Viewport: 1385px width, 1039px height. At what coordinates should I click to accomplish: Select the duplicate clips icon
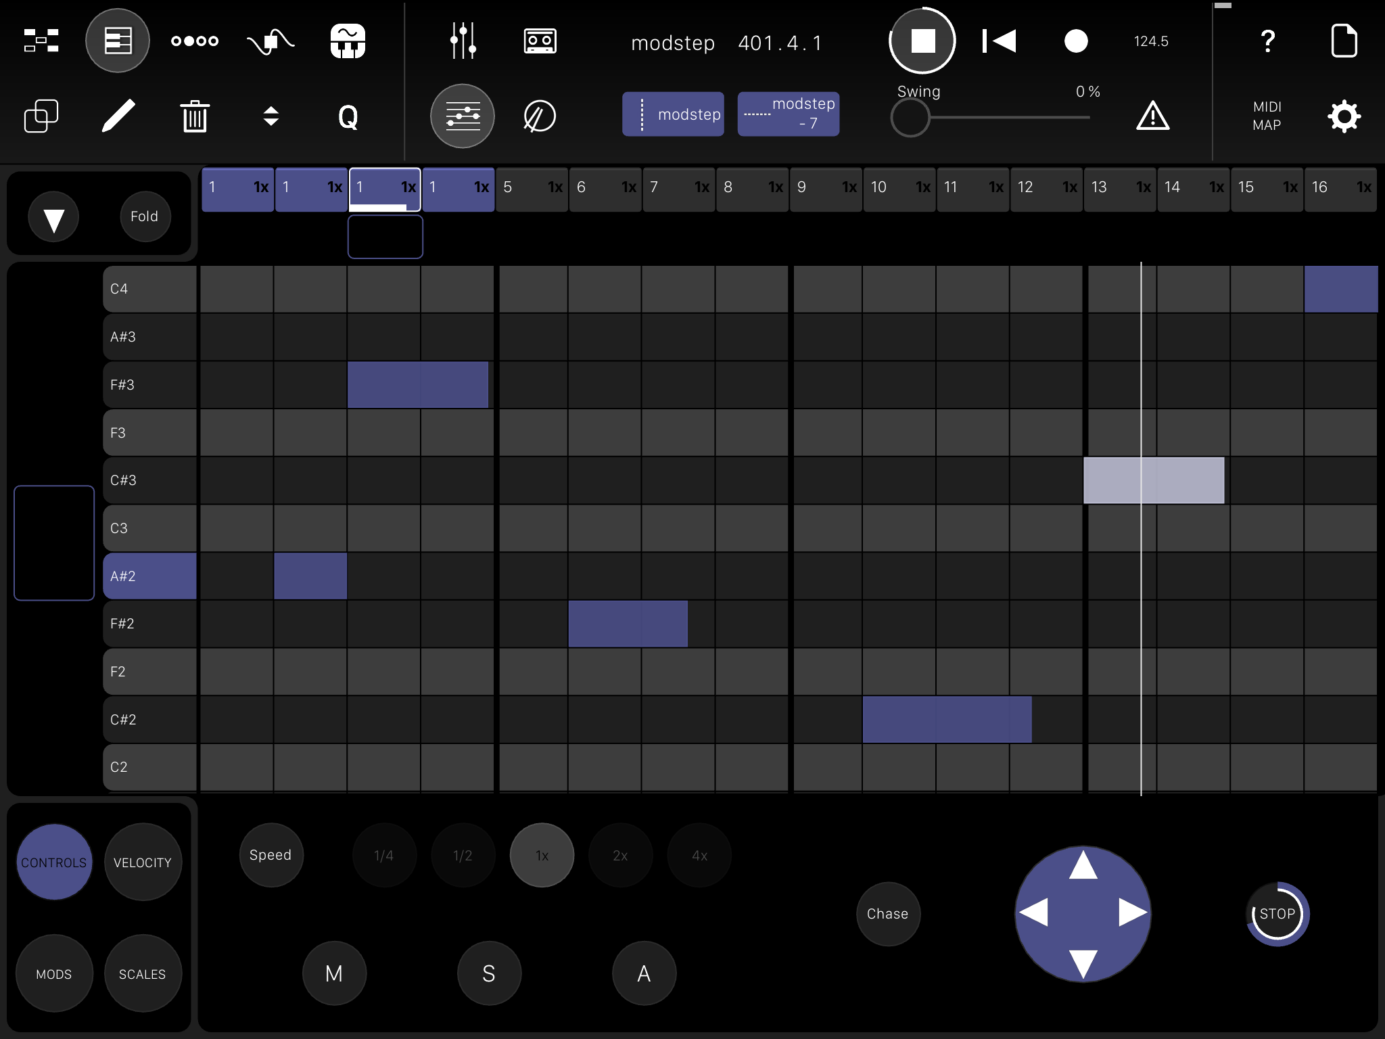pyautogui.click(x=41, y=116)
